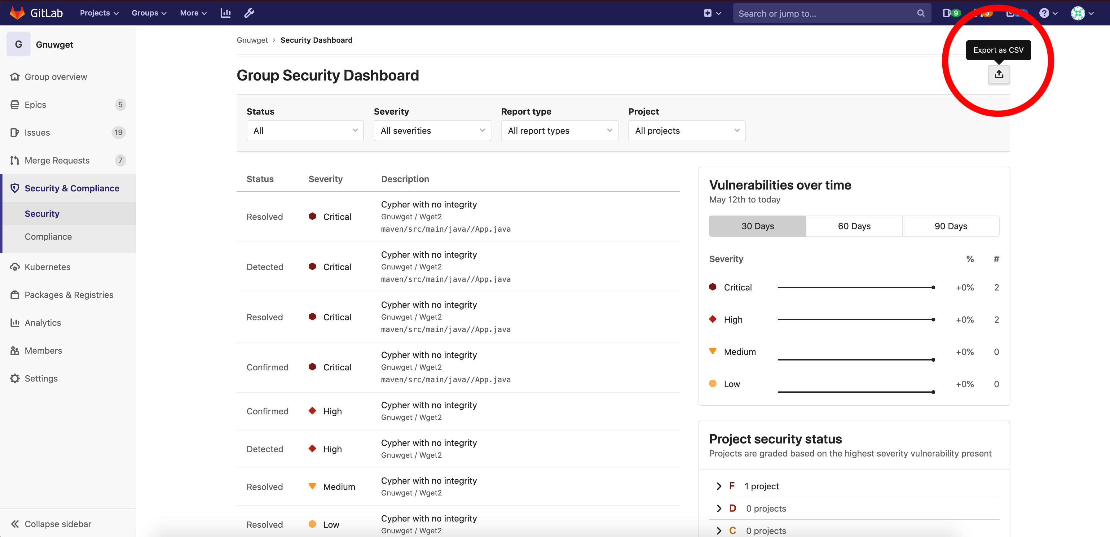The height and width of the screenshot is (537, 1110).
Task: Click the new item plus icon
Action: (707, 13)
